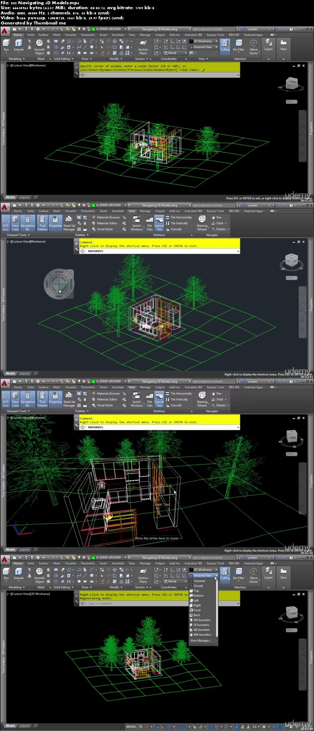The image size is (314, 731).
Task: Choose SW Isometric in the view list
Action: click(202, 620)
